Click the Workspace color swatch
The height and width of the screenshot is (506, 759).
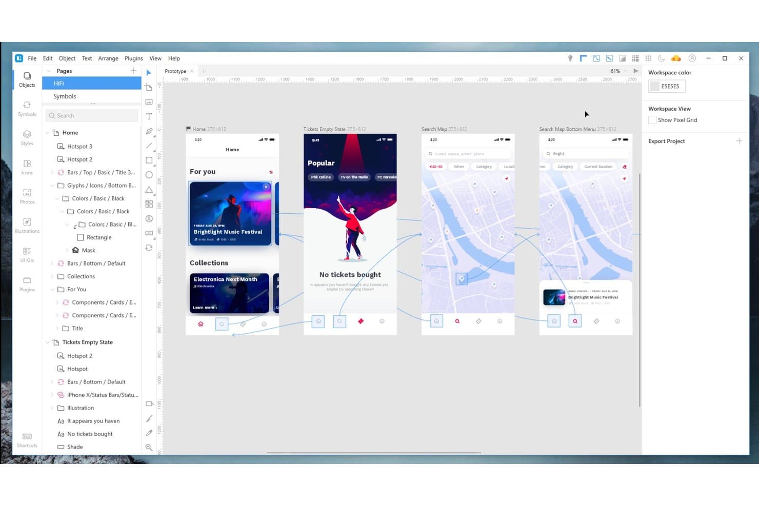[654, 86]
